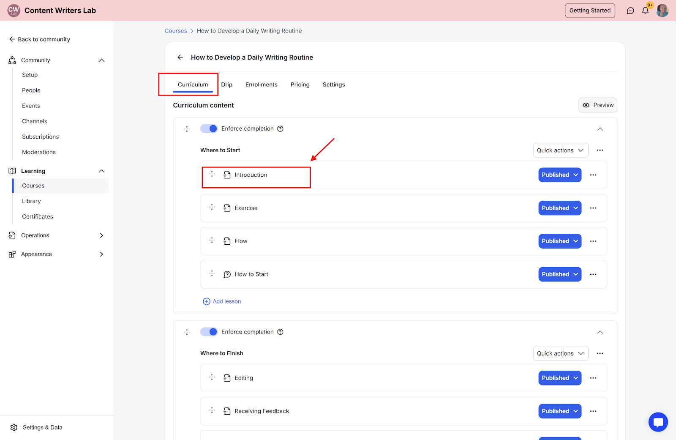Open more options for Where to Start section
676x440 pixels.
pyautogui.click(x=600, y=150)
